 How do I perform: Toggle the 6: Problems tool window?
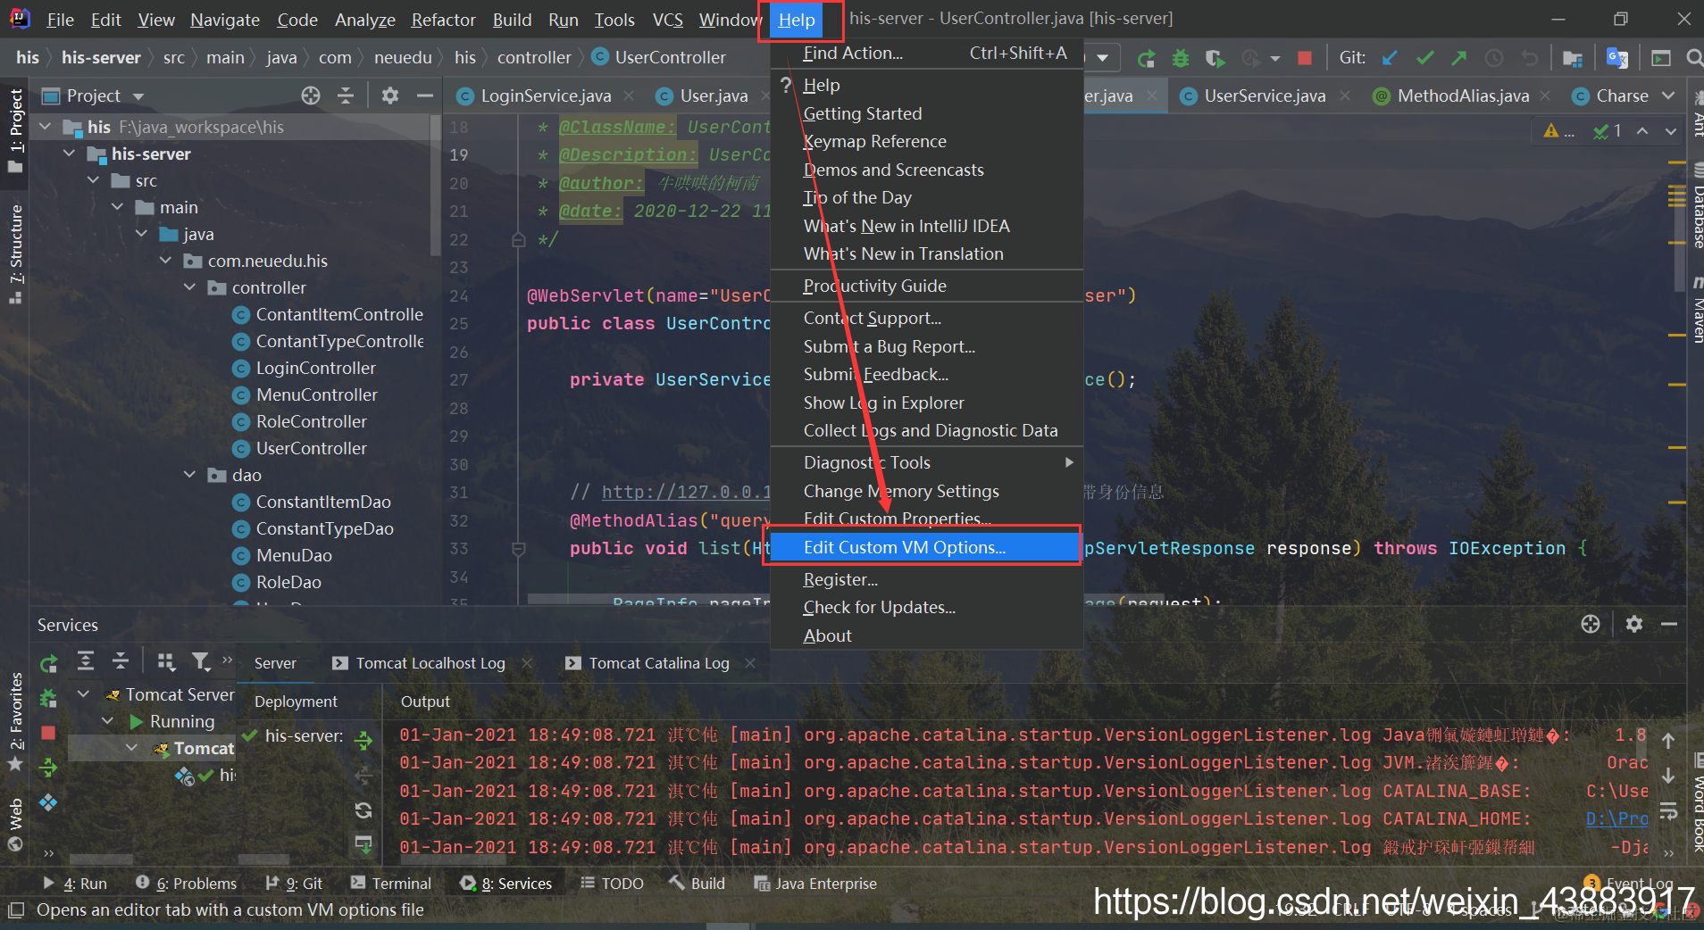pyautogui.click(x=186, y=884)
